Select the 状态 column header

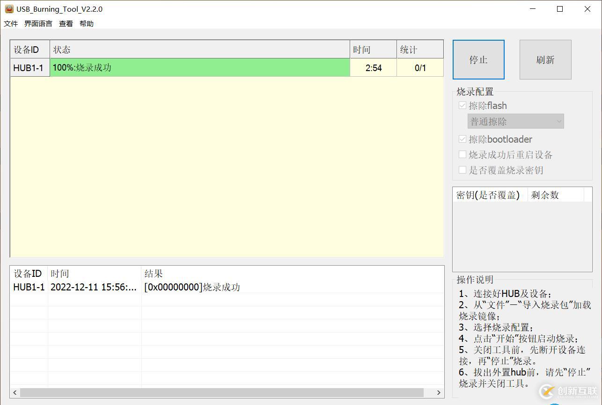click(x=200, y=50)
